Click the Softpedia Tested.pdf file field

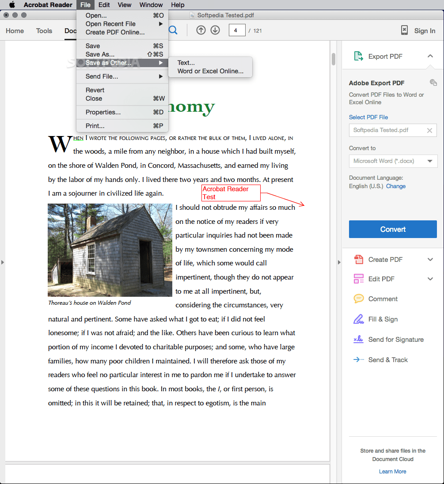(393, 130)
